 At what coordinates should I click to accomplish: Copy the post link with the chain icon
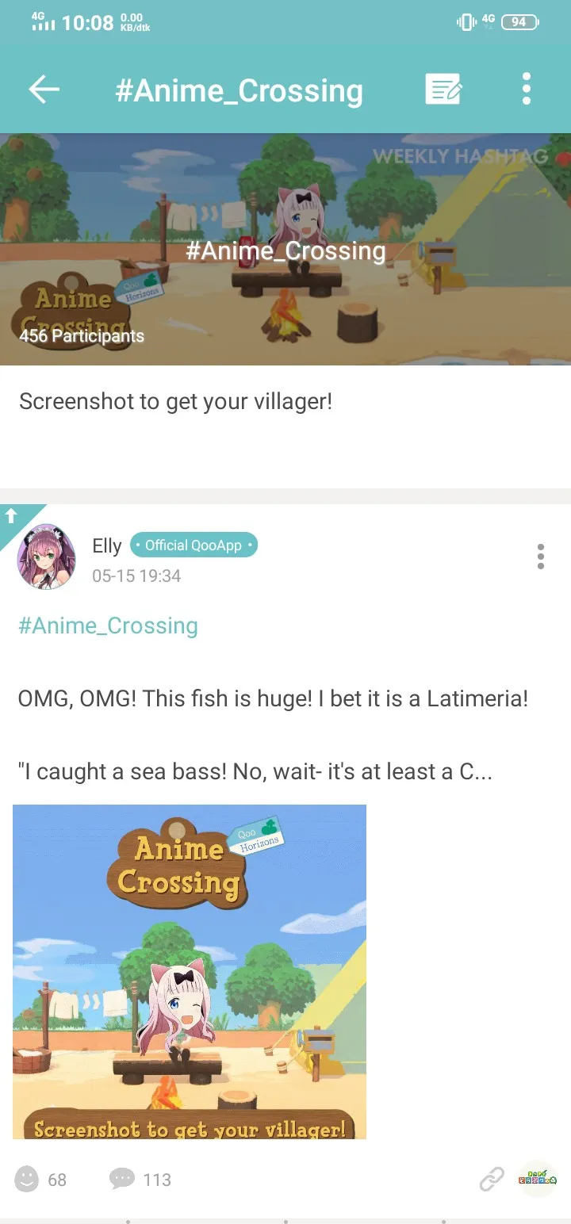point(492,1180)
